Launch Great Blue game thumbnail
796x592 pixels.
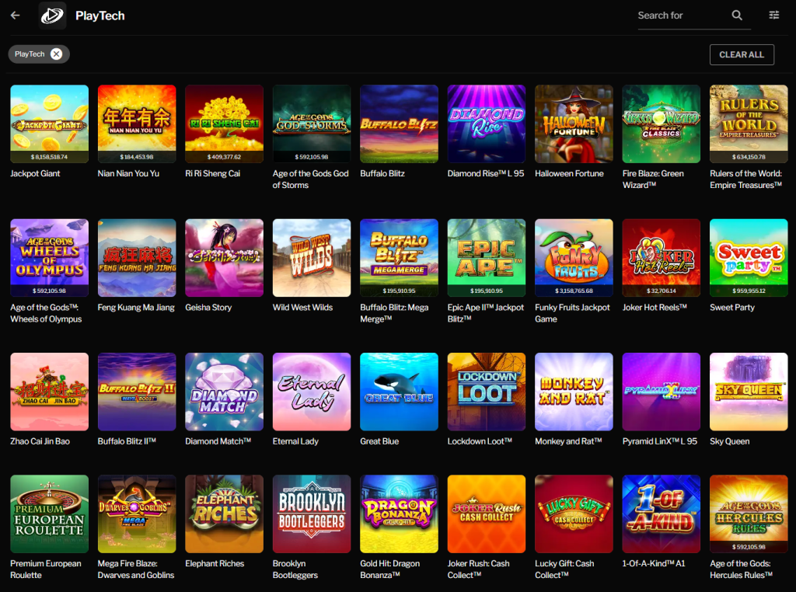(x=399, y=392)
